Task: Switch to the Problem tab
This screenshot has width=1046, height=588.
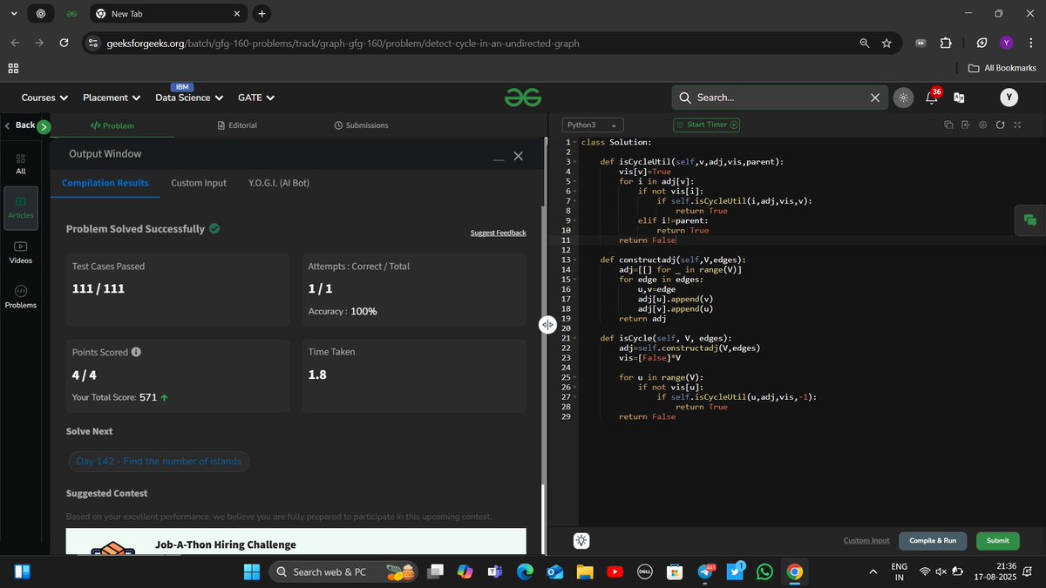Action: pos(112,125)
